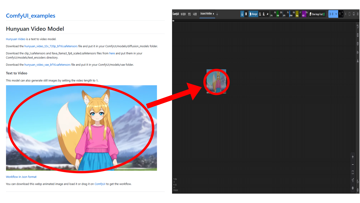This screenshot has height=203, width=360.
Task: Click the GPU usage monitor
Action: click(x=286, y=14)
